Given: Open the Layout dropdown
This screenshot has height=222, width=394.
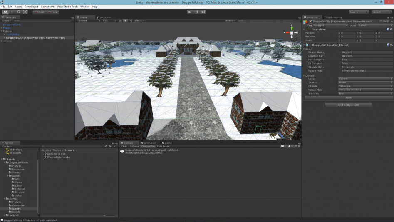Looking at the screenshot, I should 381,12.
